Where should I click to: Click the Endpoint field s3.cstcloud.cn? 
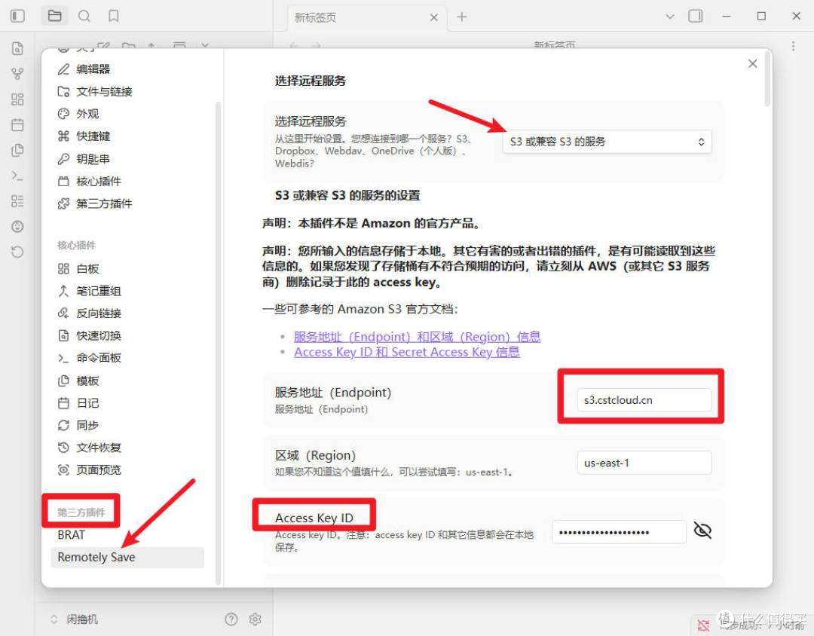tap(644, 400)
